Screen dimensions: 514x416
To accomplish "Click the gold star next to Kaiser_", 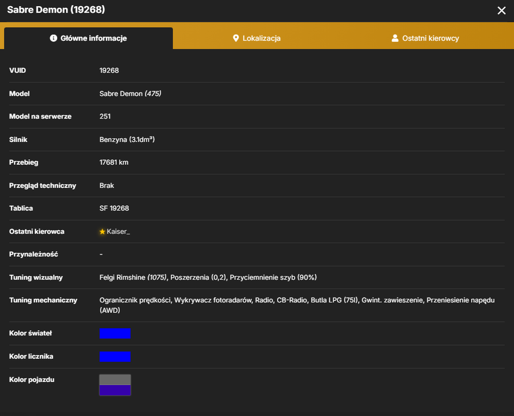I will pyautogui.click(x=102, y=232).
